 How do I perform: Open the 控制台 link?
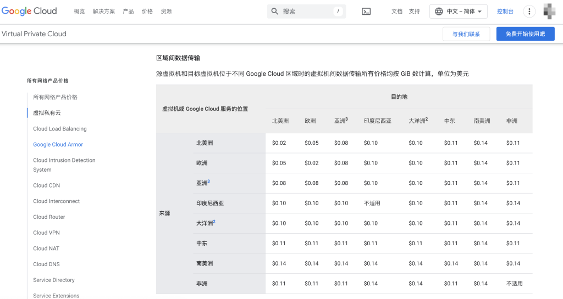tap(505, 12)
